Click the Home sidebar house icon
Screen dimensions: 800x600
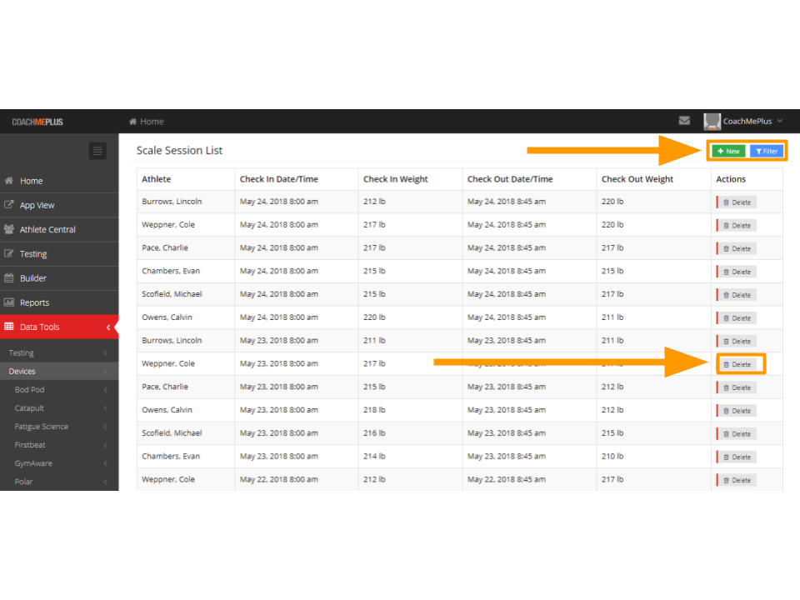coord(9,181)
